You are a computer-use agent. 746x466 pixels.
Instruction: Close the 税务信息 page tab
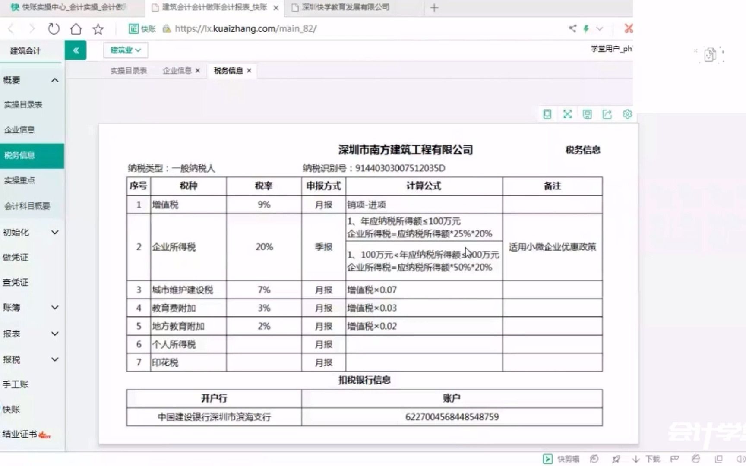pos(249,71)
